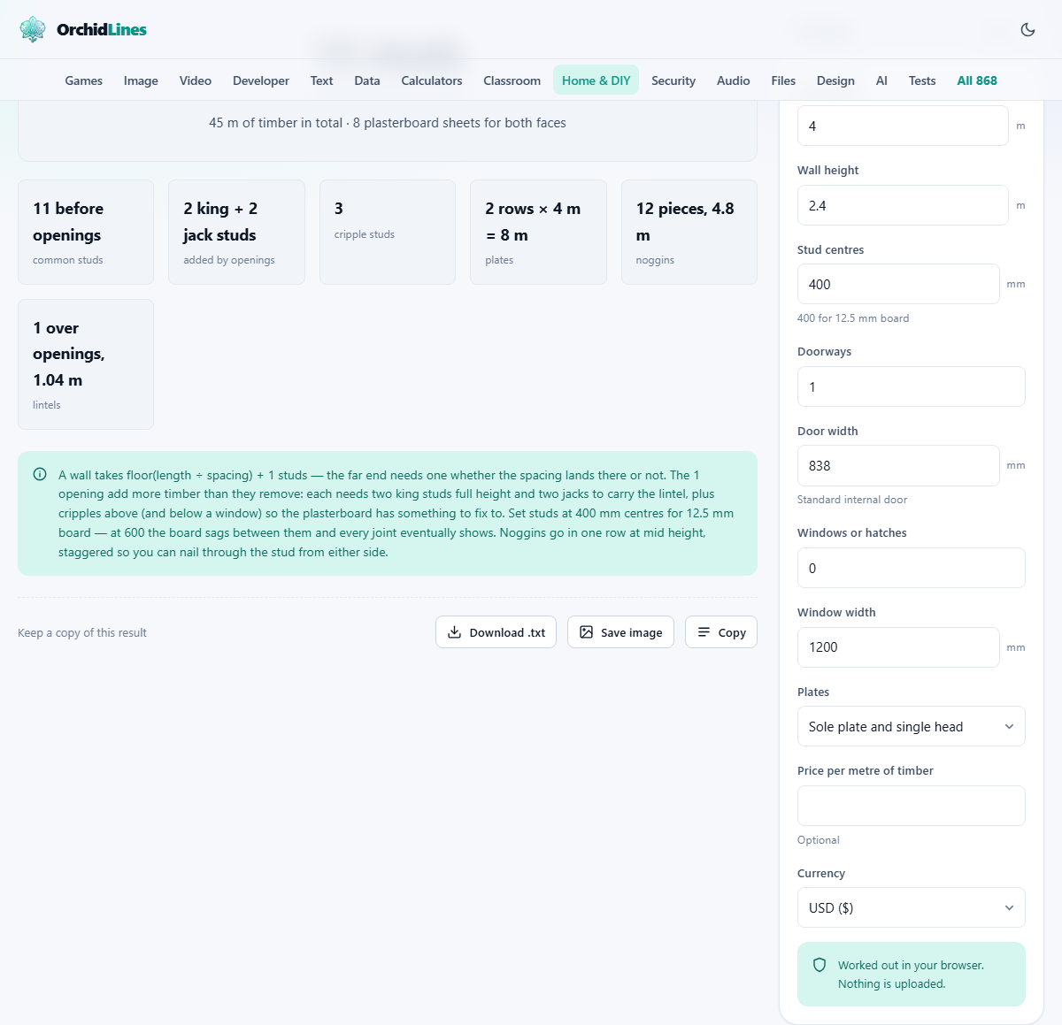
Task: Open the Tests category
Action: 922,80
